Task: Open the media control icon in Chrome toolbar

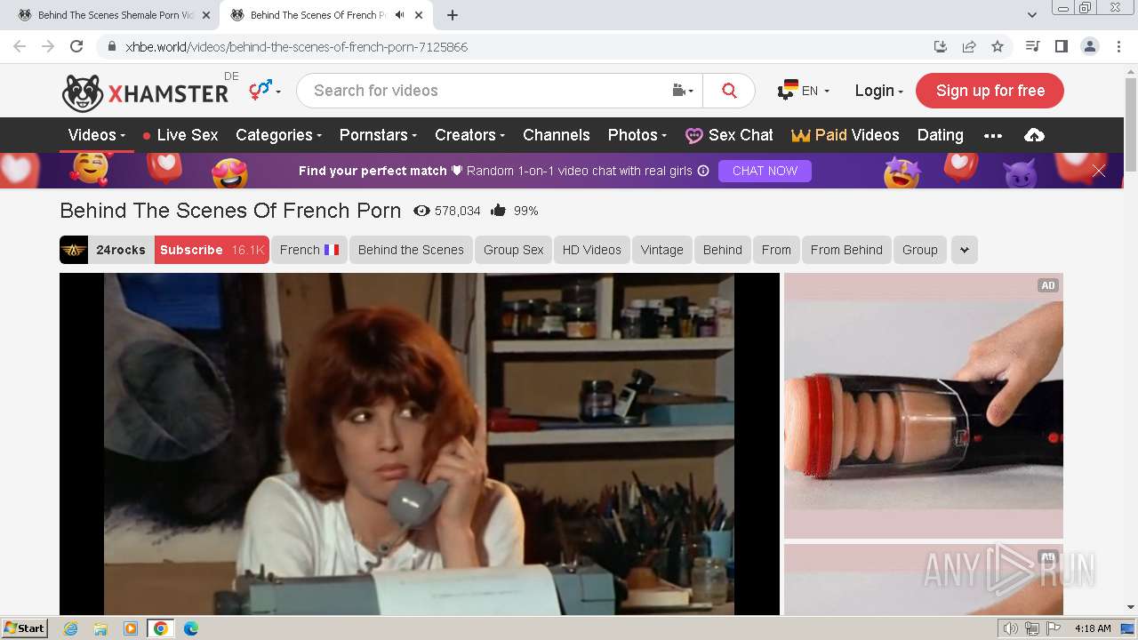Action: 1032,46
